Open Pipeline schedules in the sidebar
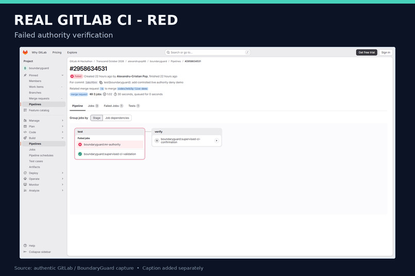The image size is (415, 276). point(41,155)
